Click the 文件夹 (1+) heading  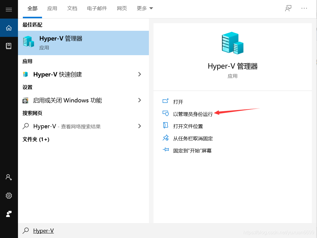pos(36,139)
